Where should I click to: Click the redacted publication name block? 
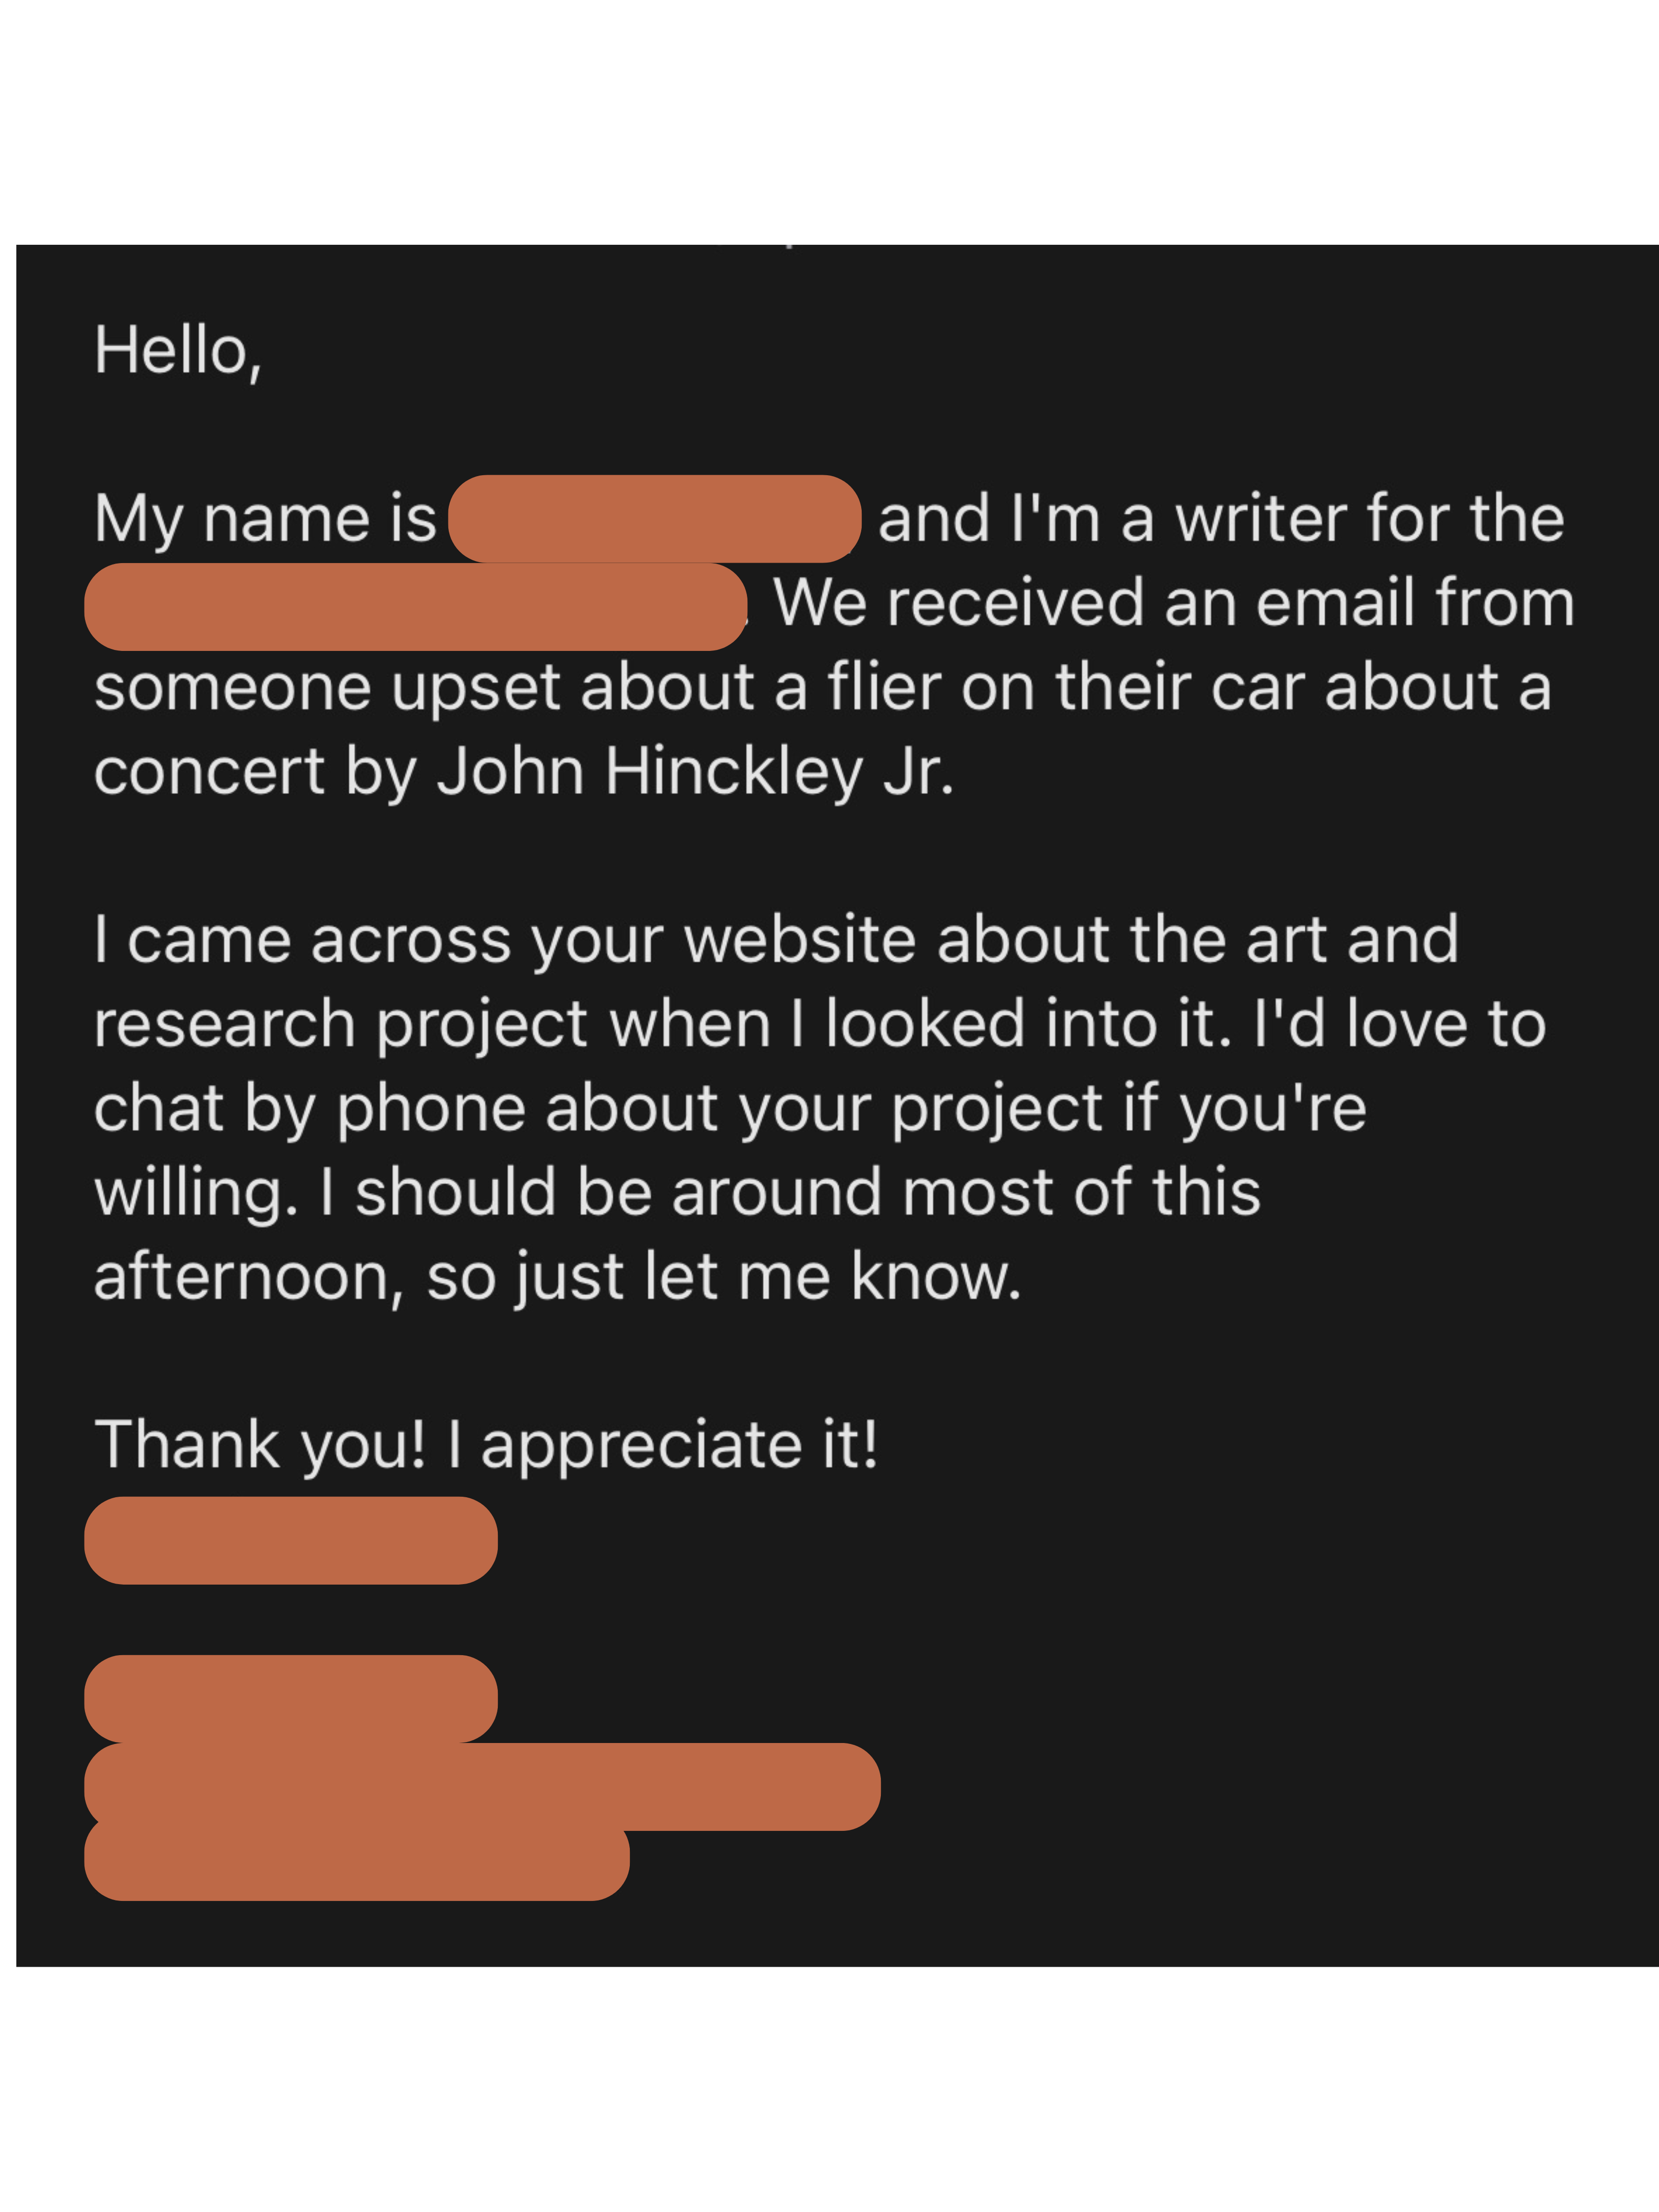pos(415,606)
